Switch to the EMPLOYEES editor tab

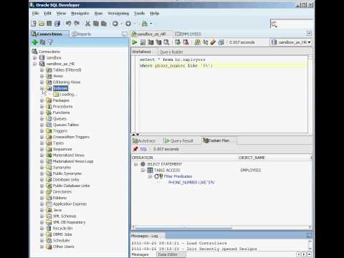(x=188, y=34)
